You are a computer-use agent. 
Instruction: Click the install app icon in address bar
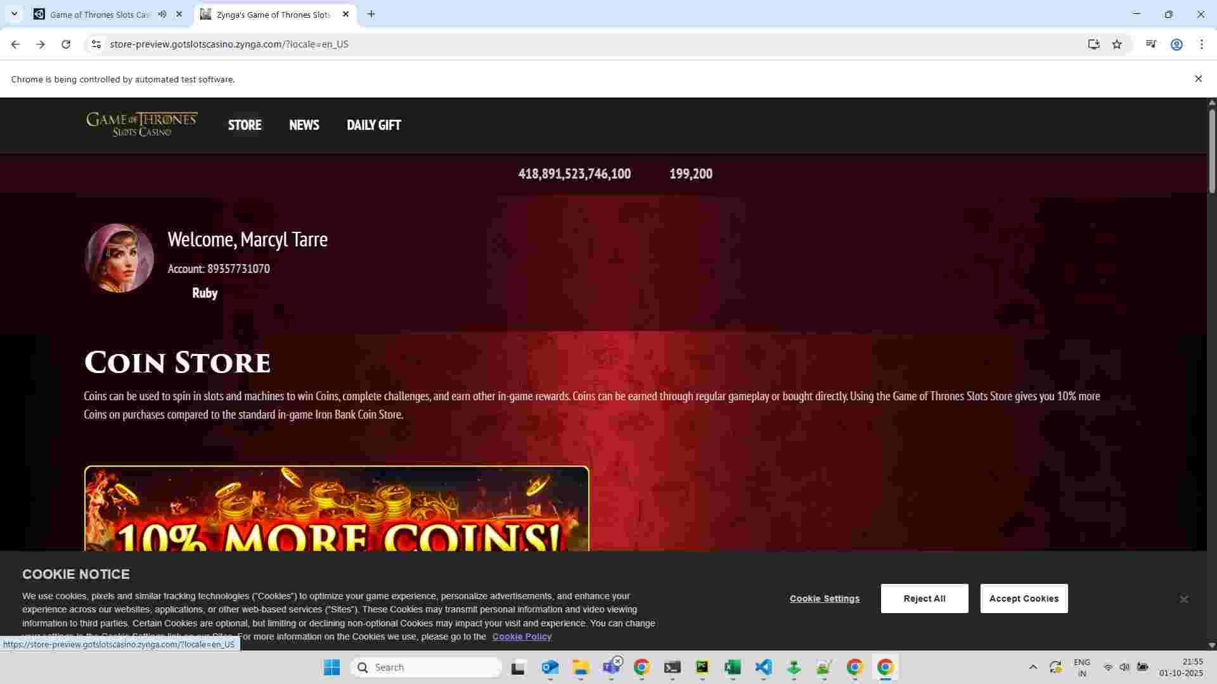tap(1093, 44)
